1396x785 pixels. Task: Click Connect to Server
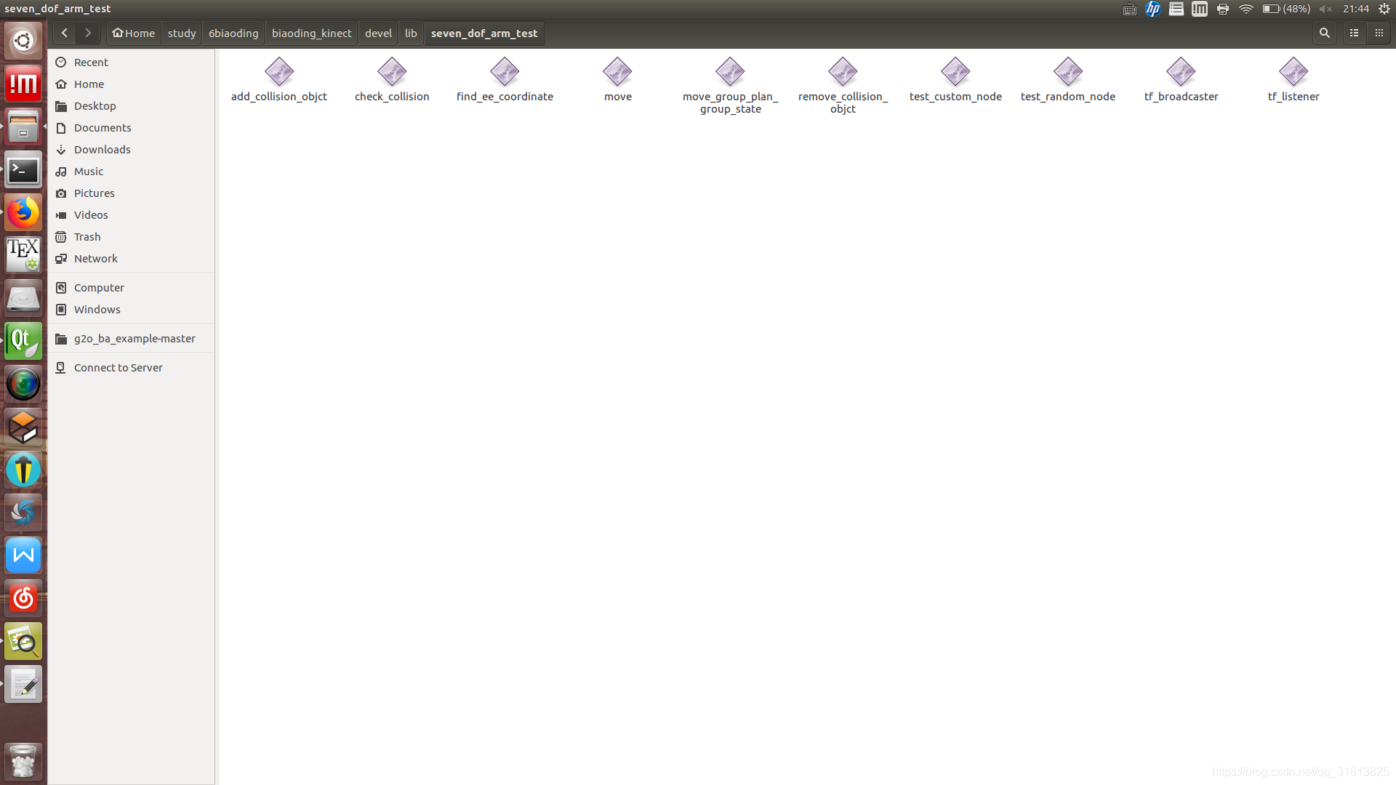(118, 368)
